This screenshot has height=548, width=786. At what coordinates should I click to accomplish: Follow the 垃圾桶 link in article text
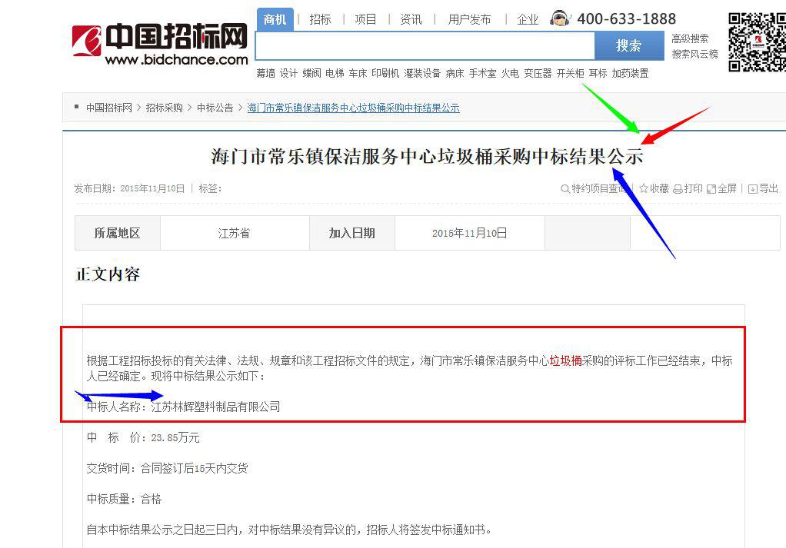click(x=565, y=360)
